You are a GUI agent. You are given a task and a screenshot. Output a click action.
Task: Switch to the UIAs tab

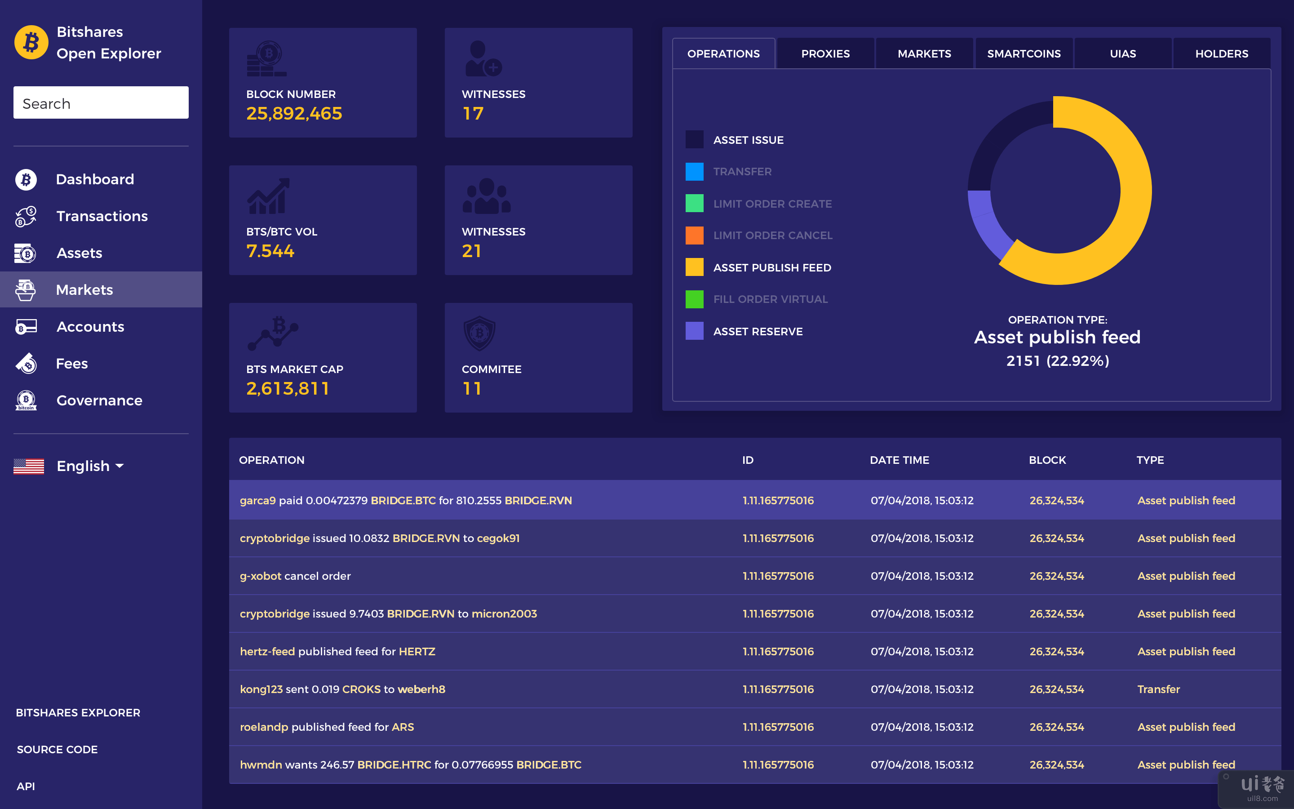[1122, 53]
